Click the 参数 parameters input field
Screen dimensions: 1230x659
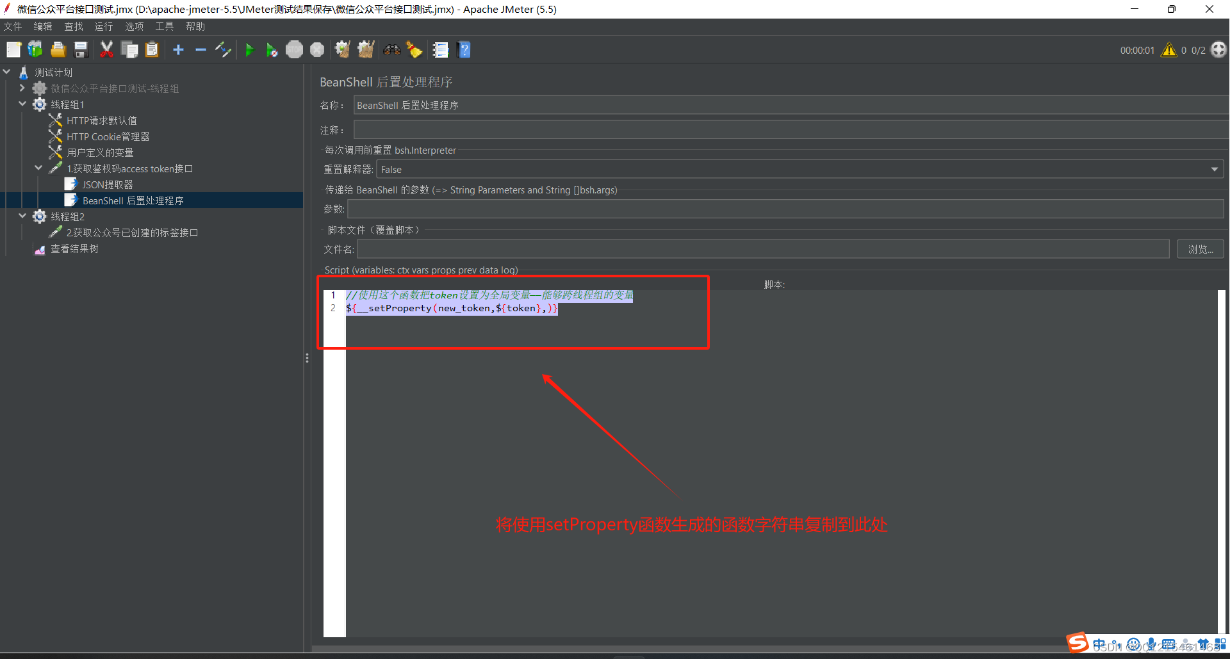coord(785,209)
